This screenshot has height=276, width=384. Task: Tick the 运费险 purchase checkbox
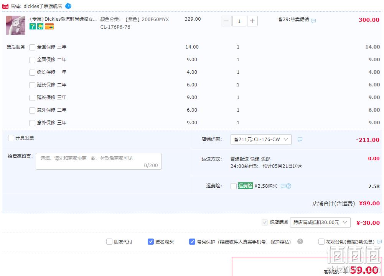tap(234, 186)
